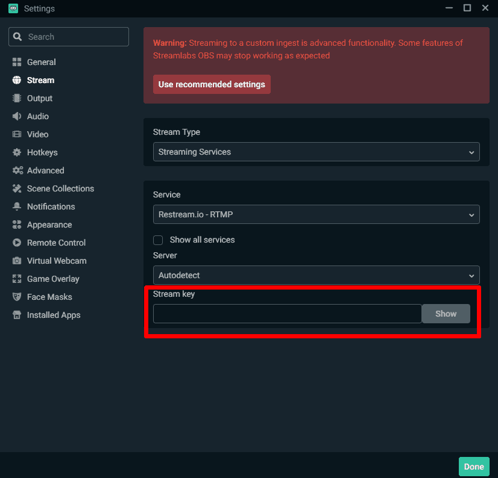Viewport: 498px width, 478px height.
Task: Open the Server dropdown set to Autodetect
Action: tap(317, 275)
